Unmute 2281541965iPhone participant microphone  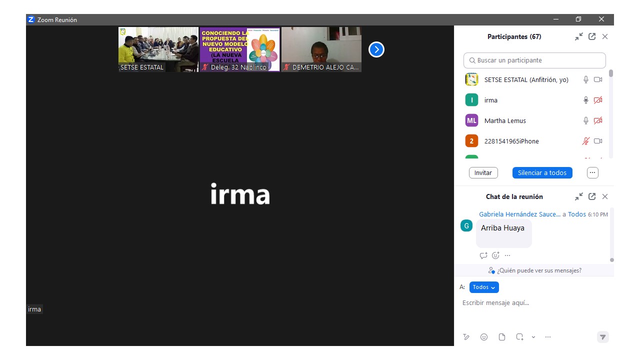(586, 141)
